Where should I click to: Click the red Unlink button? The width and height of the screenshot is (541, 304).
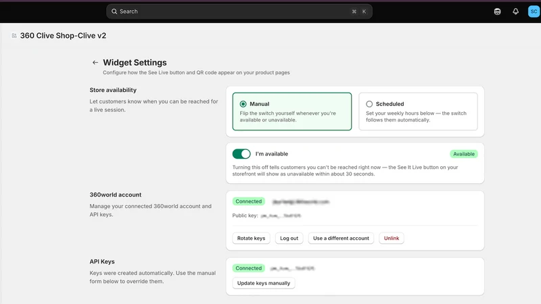(x=392, y=238)
